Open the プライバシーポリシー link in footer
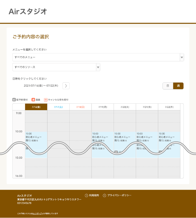Screen dimensions: 196x218 coord(119,195)
